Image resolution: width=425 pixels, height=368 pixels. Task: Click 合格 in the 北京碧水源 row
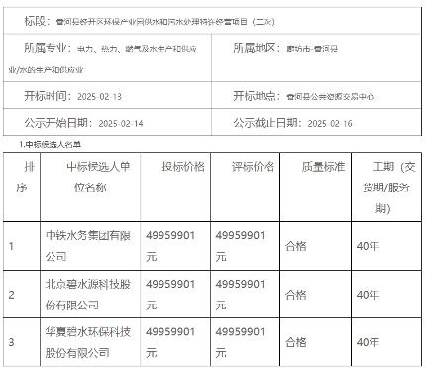click(296, 295)
